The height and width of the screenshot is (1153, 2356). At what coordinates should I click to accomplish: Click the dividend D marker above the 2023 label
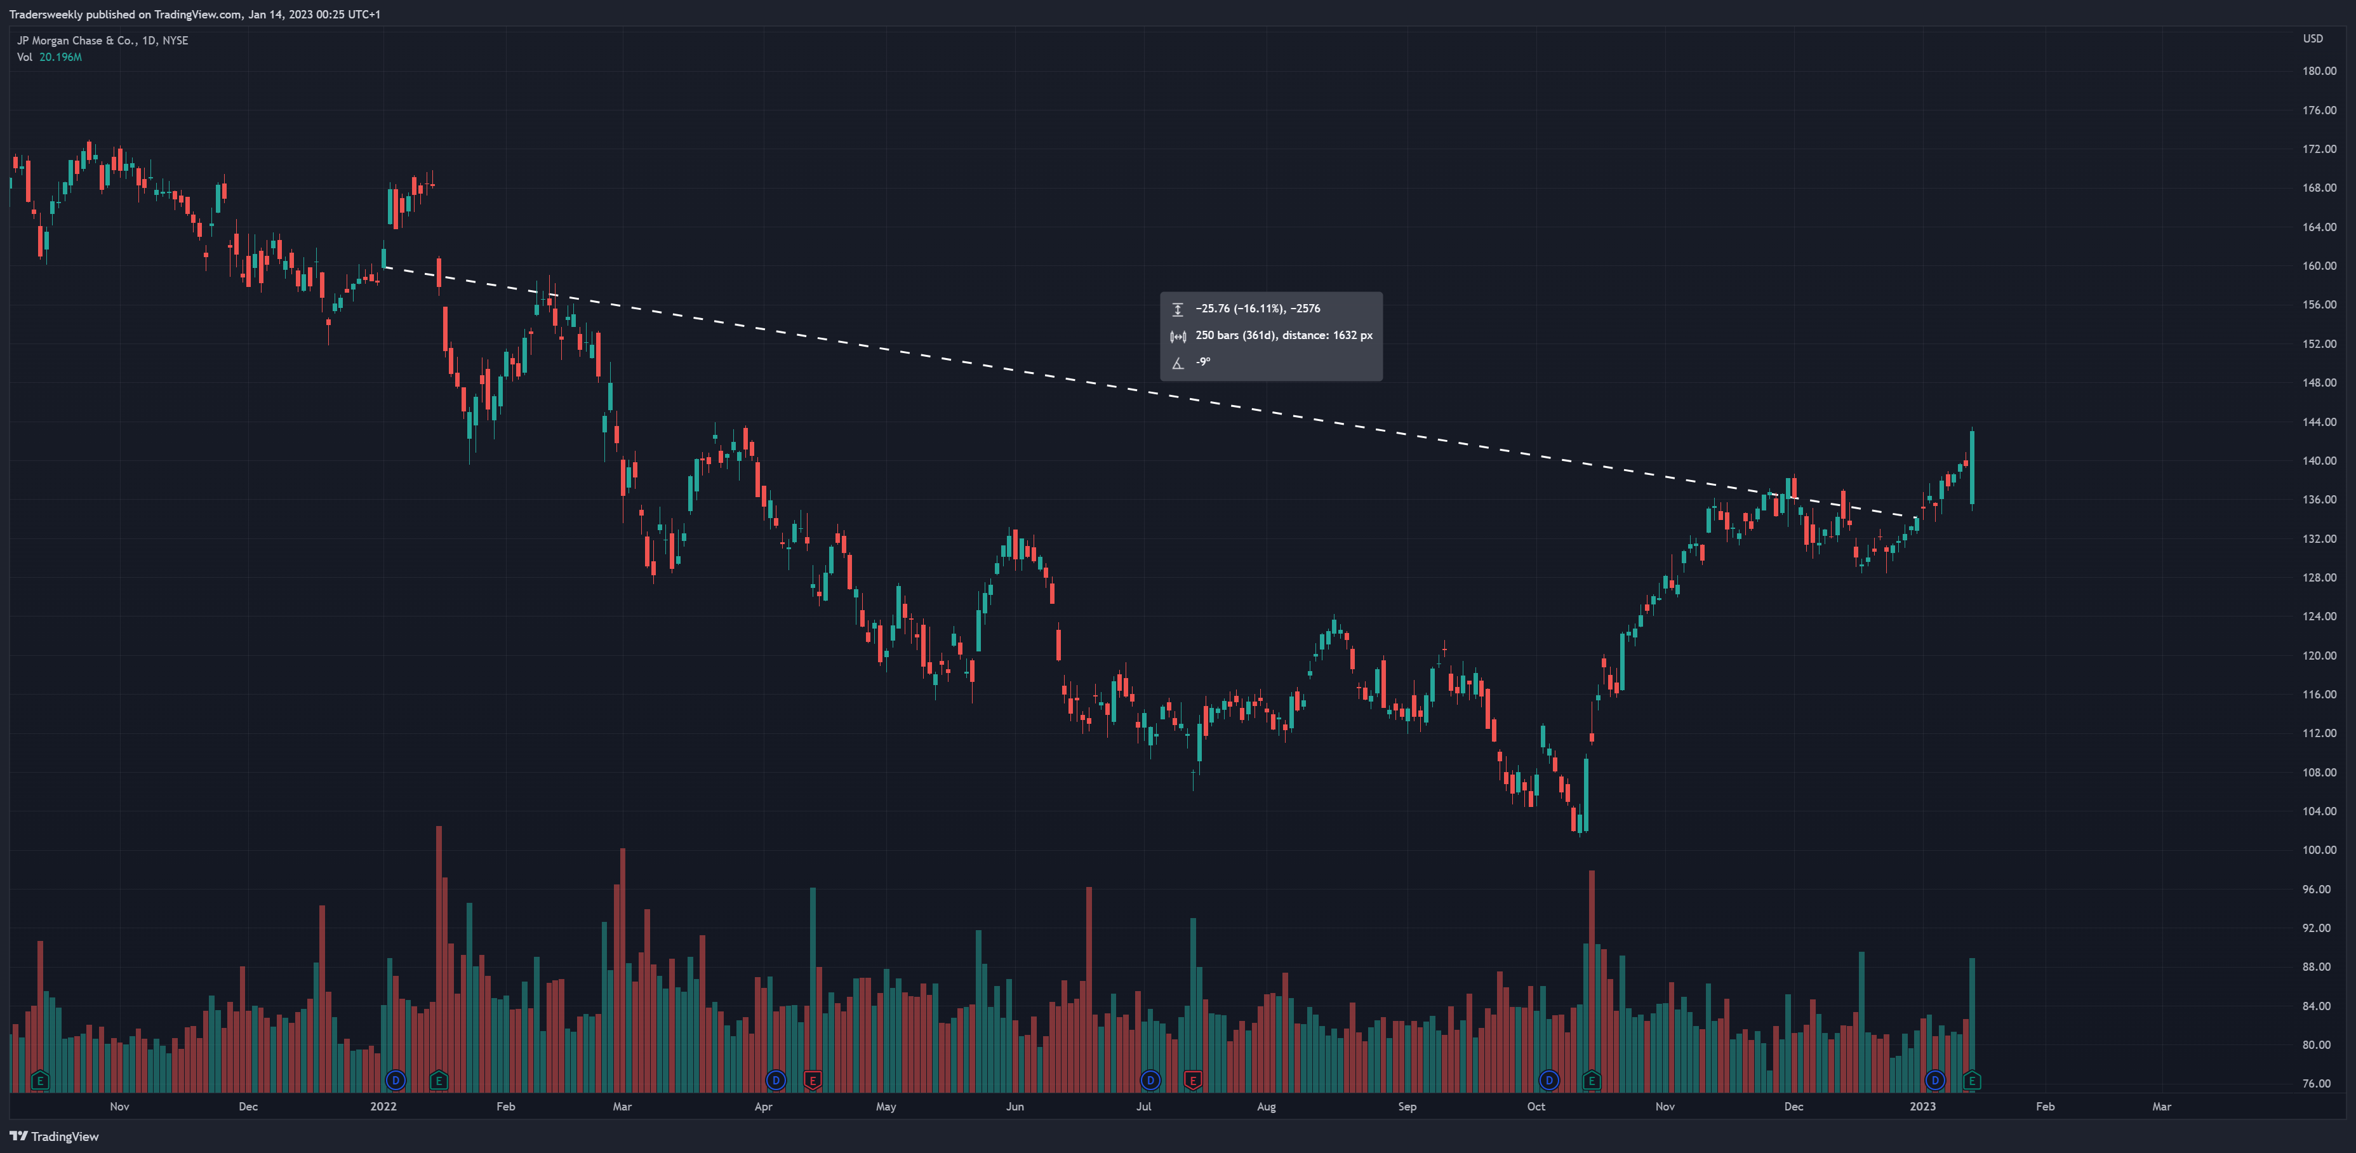tap(1934, 1081)
